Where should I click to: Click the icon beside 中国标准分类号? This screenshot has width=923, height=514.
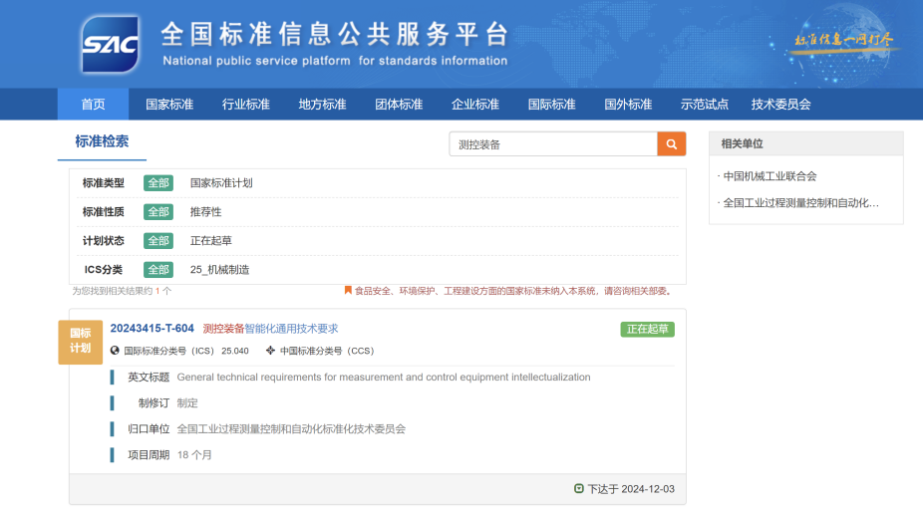[x=270, y=351]
